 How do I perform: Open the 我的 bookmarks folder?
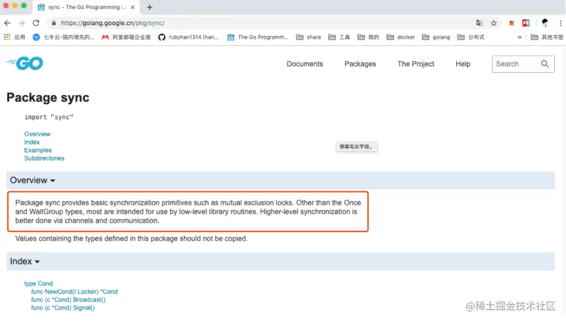pyautogui.click(x=368, y=37)
